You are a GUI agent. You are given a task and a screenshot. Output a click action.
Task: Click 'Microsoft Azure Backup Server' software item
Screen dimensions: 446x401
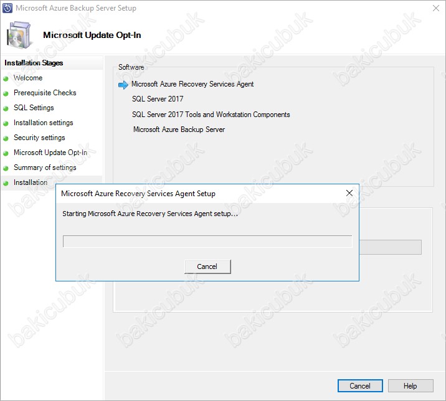179,130
